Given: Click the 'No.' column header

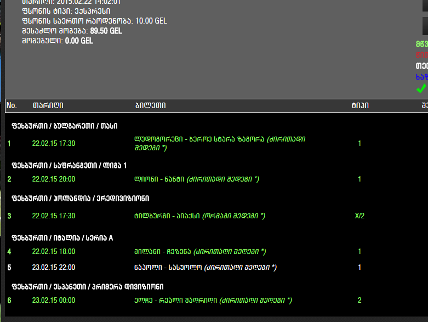Looking at the screenshot, I should click(x=12, y=105).
